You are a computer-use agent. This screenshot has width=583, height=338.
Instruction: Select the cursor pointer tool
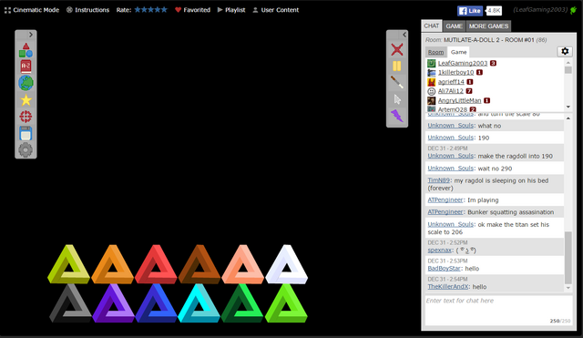(397, 99)
